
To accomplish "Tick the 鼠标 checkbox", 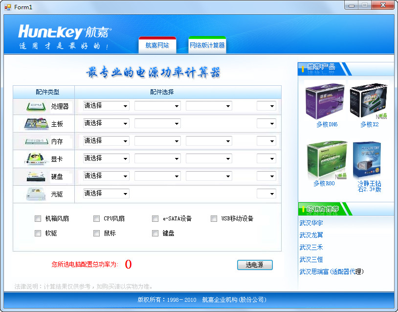I will click(96, 234).
